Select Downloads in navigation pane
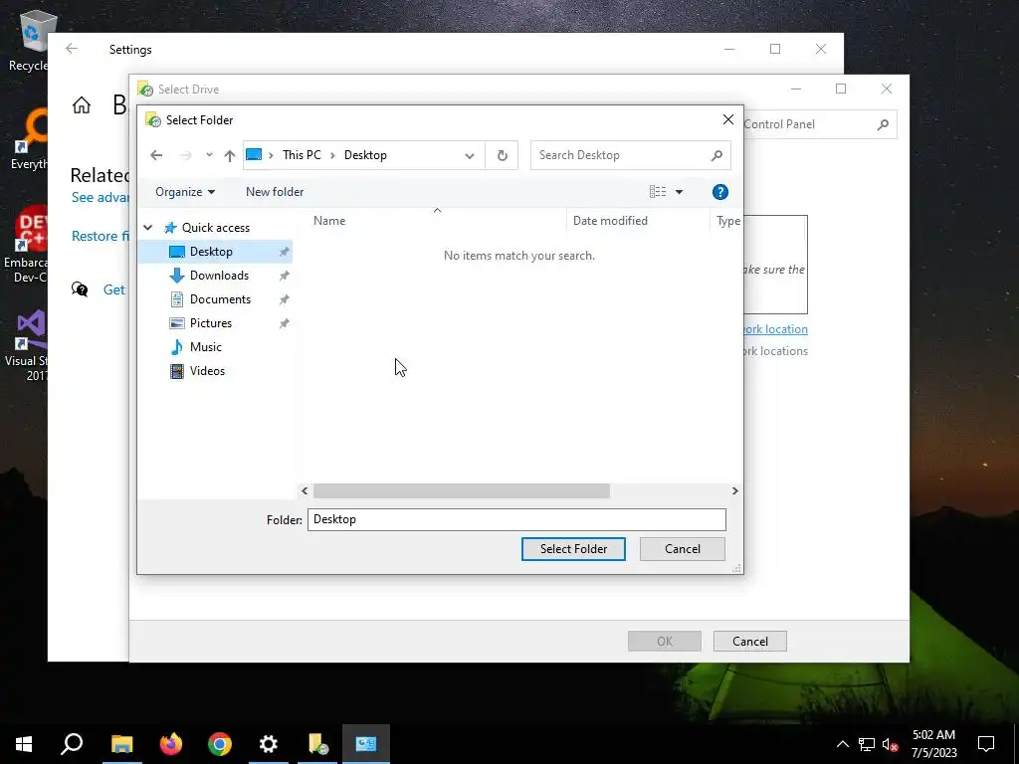 [x=219, y=276]
